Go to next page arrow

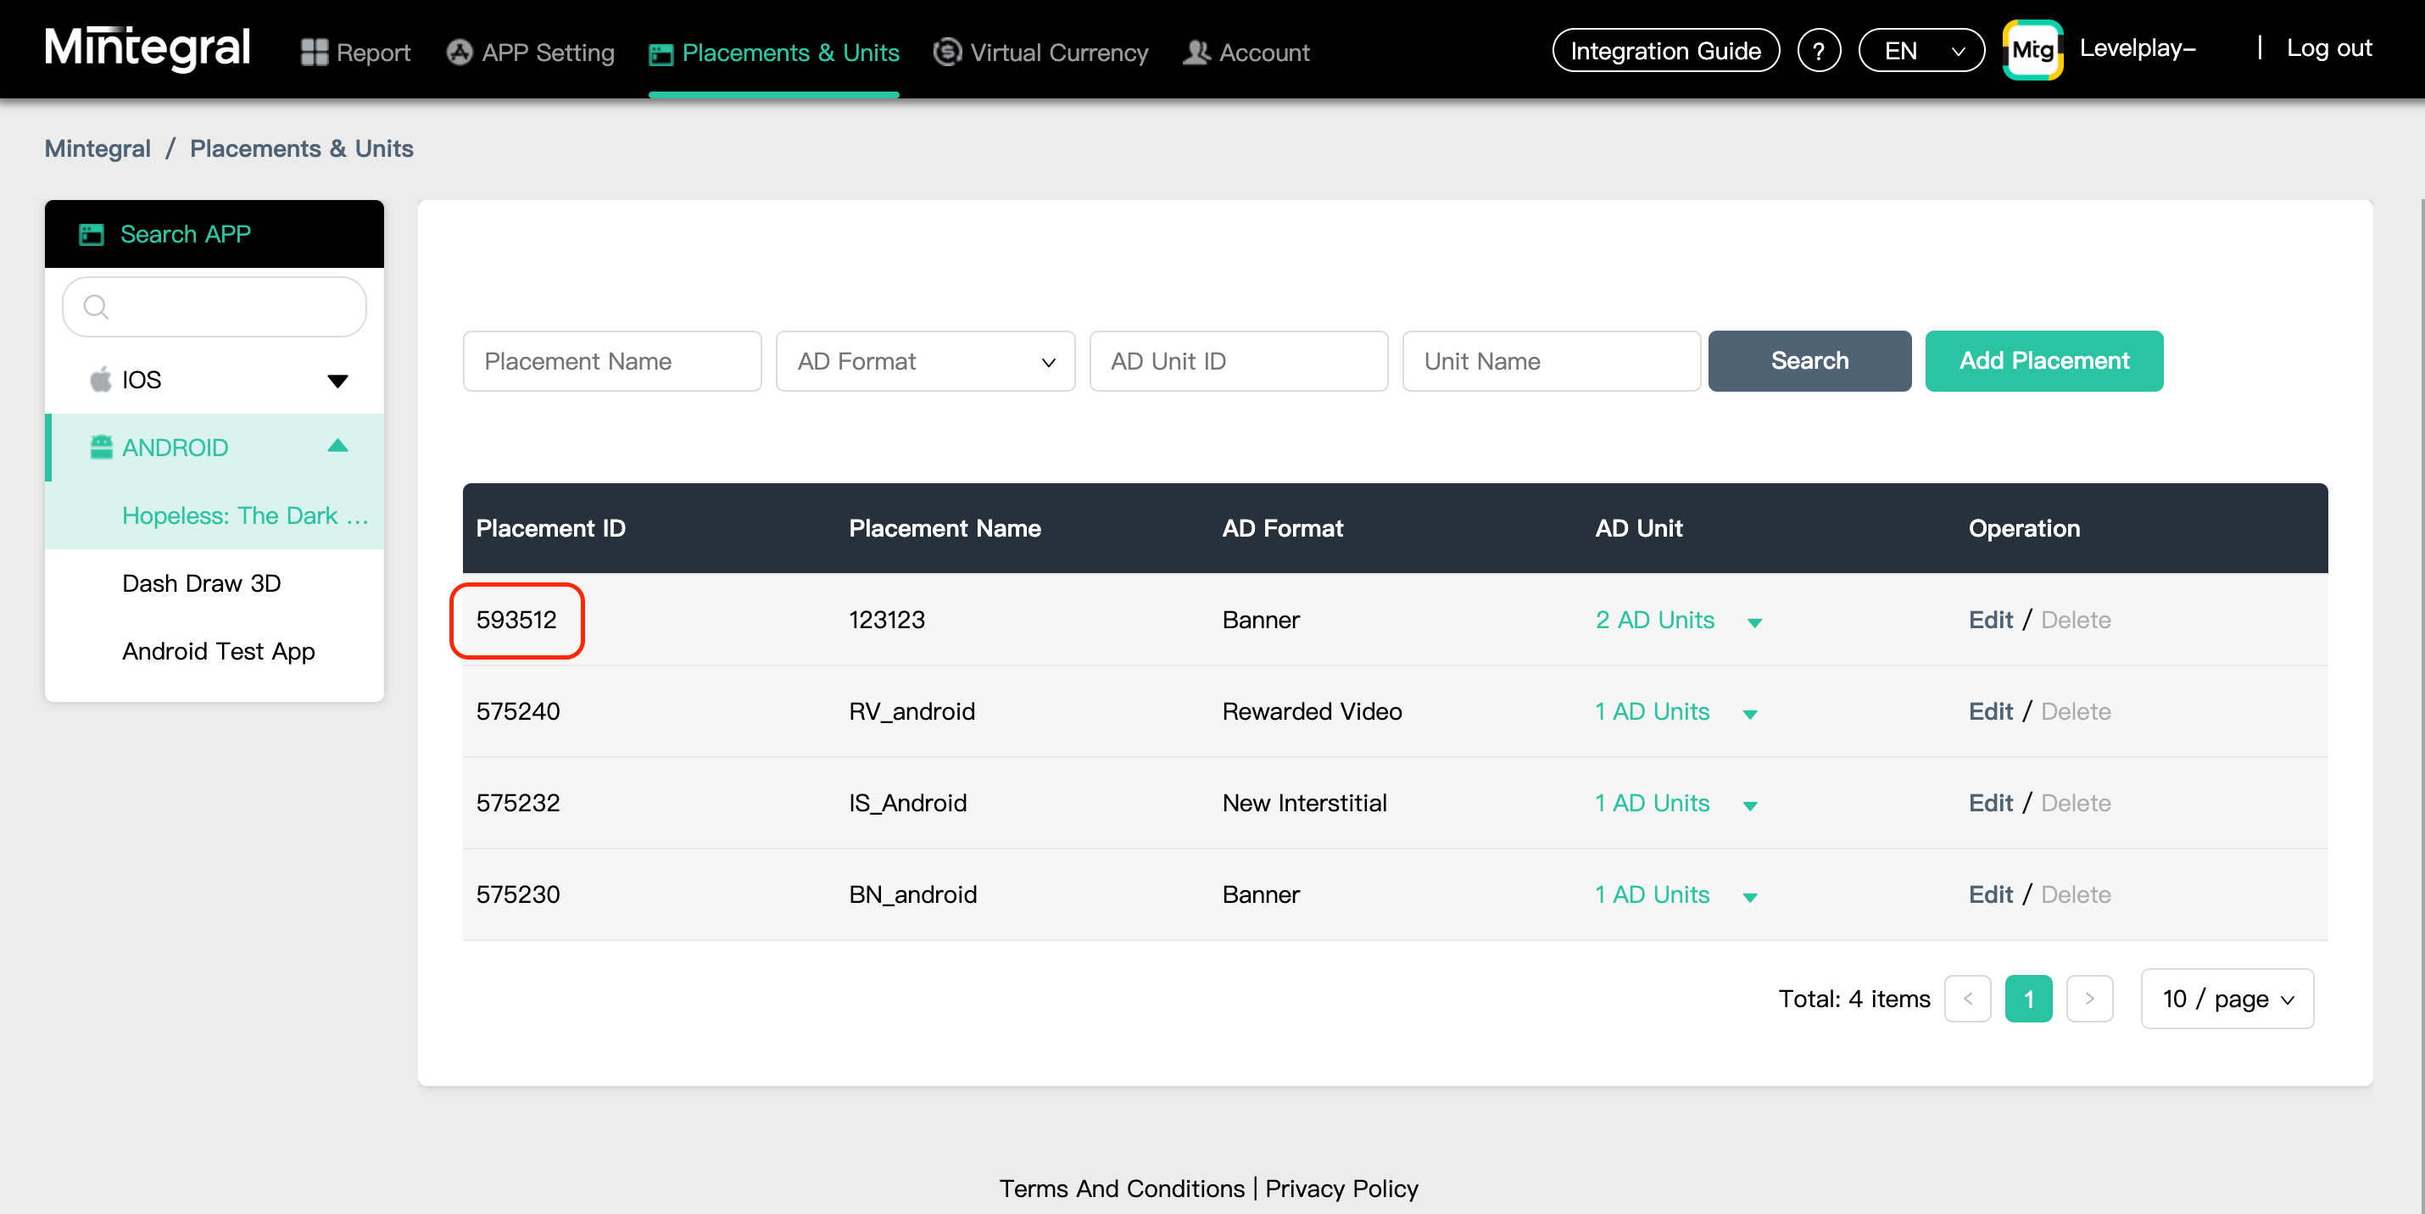(2089, 999)
